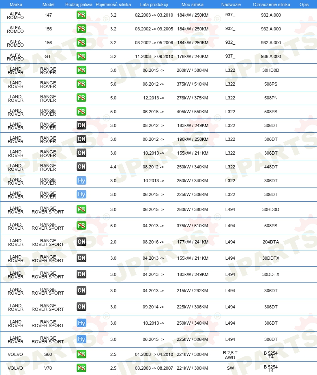Click the Moc silnika column header
The height and width of the screenshot is (375, 317).
pos(192,4)
